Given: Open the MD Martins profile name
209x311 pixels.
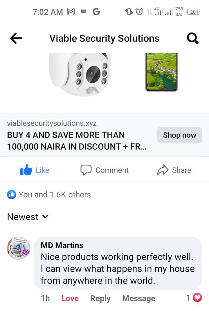Looking at the screenshot, I should pyautogui.click(x=62, y=245).
